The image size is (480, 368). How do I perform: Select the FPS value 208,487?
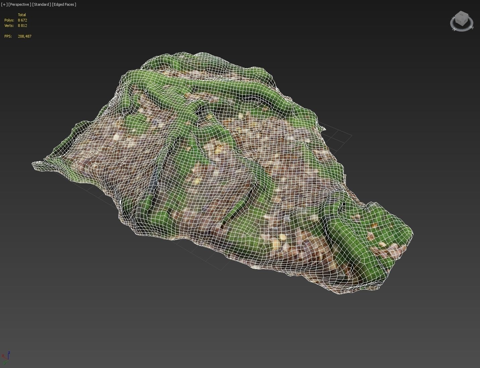click(24, 36)
